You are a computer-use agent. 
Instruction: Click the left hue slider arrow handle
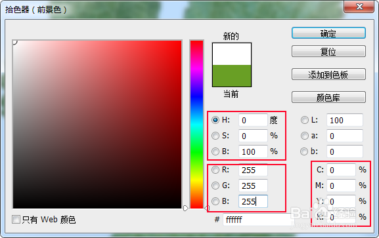[186, 208]
